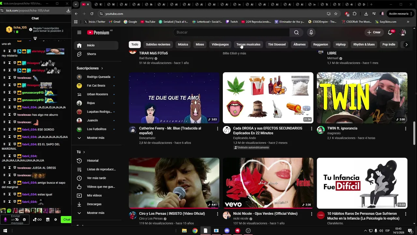The height and width of the screenshot is (235, 417).
Task: Open Inicio in the sidebar
Action: [96, 45]
